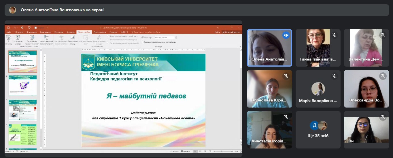Click the 'Я – майбутній педагог' slide title text

tap(146, 96)
